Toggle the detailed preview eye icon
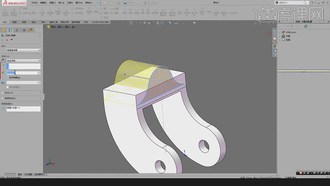Screen dimensions: 330x186 pos(12,40)
